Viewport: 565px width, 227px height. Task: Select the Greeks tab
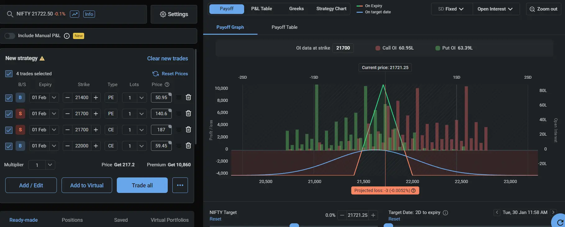[296, 9]
